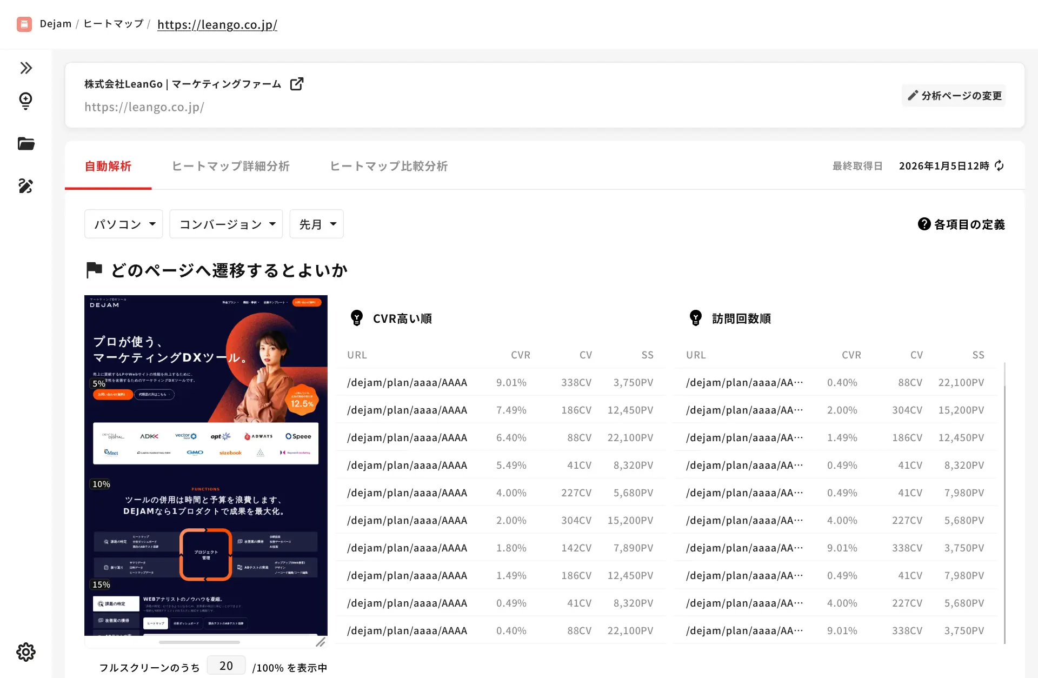Click 分析ページの変更 button
Viewport: 1038px width, 678px height.
954,96
